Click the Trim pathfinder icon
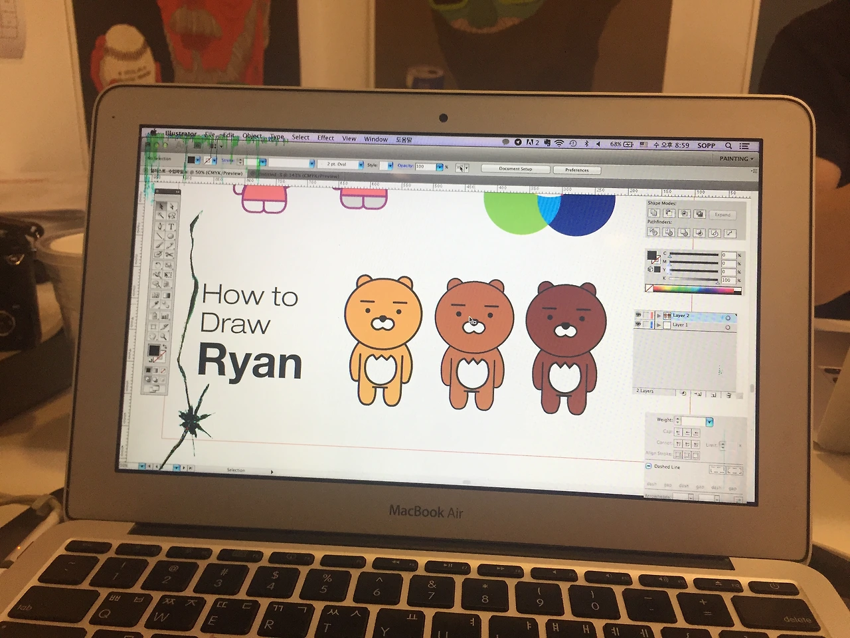 click(669, 232)
